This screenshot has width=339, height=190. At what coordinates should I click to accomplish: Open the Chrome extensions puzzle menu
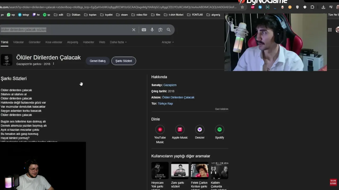tap(312, 7)
